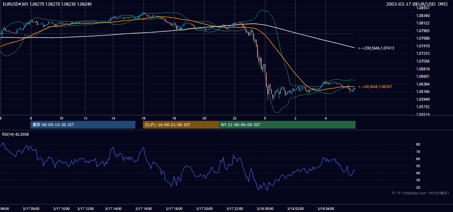Click price level 1.08122 on the axis

point(423,23)
